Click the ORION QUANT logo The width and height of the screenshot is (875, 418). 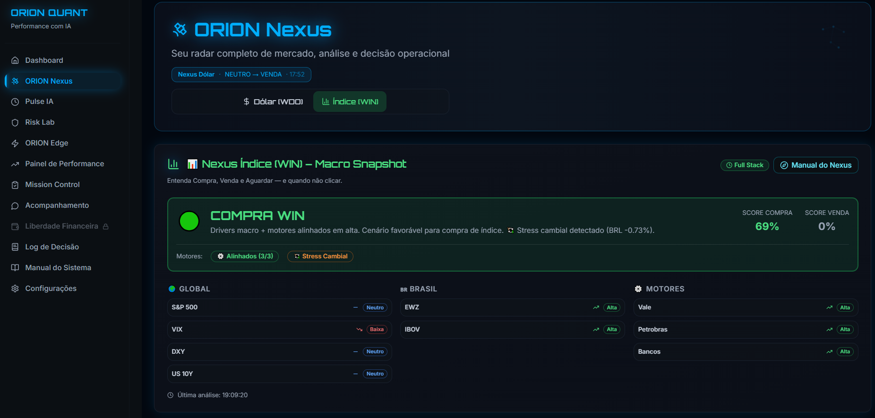pyautogui.click(x=49, y=13)
